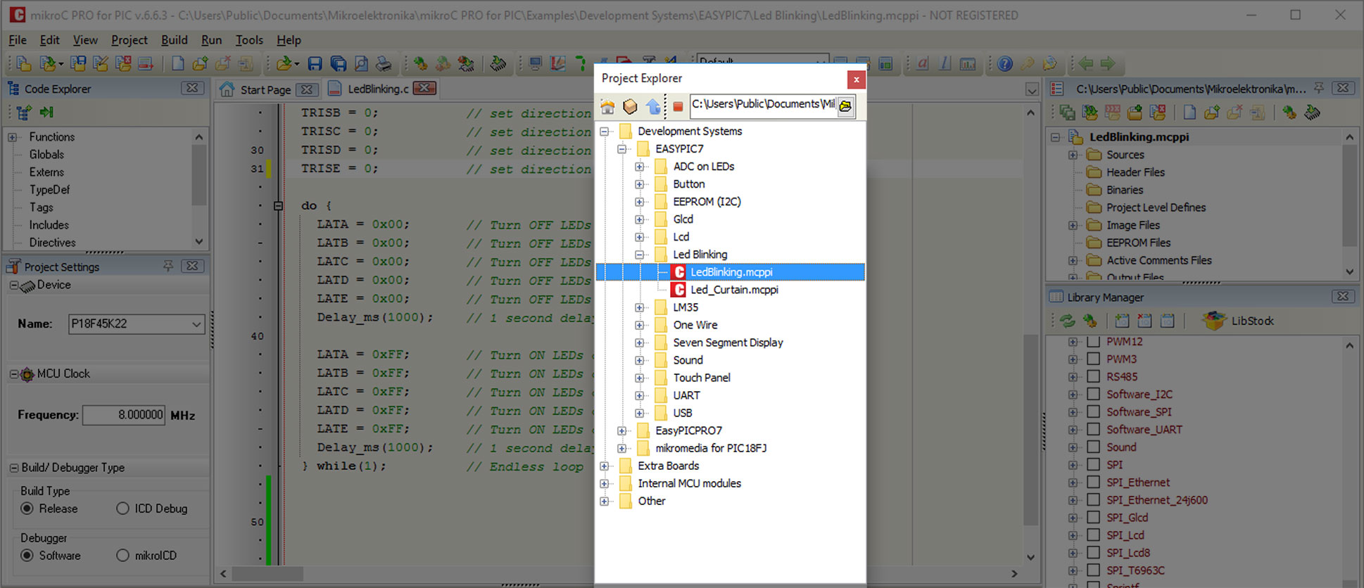The image size is (1364, 588).
Task: Open Help via blue question icon
Action: 1004,64
